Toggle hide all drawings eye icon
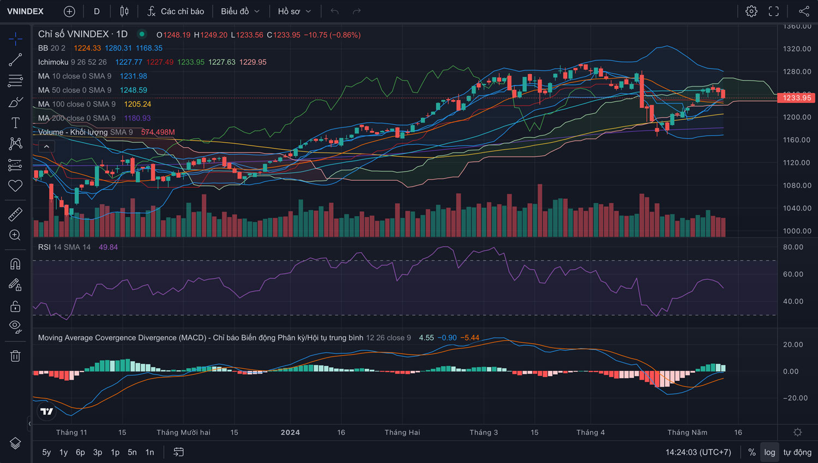 (15, 327)
